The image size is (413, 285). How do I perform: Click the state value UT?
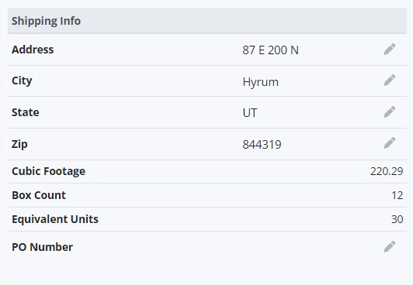point(250,113)
